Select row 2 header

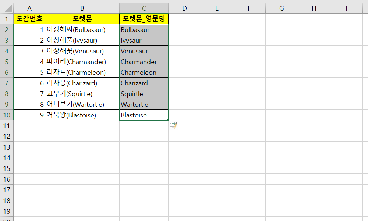point(7,29)
